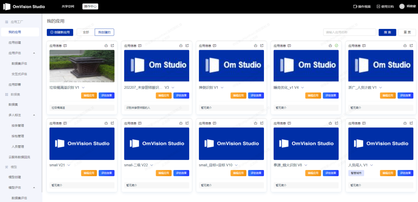Collapse the 多人标注 sidebar group

point(34,115)
